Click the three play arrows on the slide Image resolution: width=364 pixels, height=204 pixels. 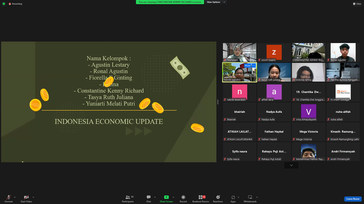[x=139, y=131]
